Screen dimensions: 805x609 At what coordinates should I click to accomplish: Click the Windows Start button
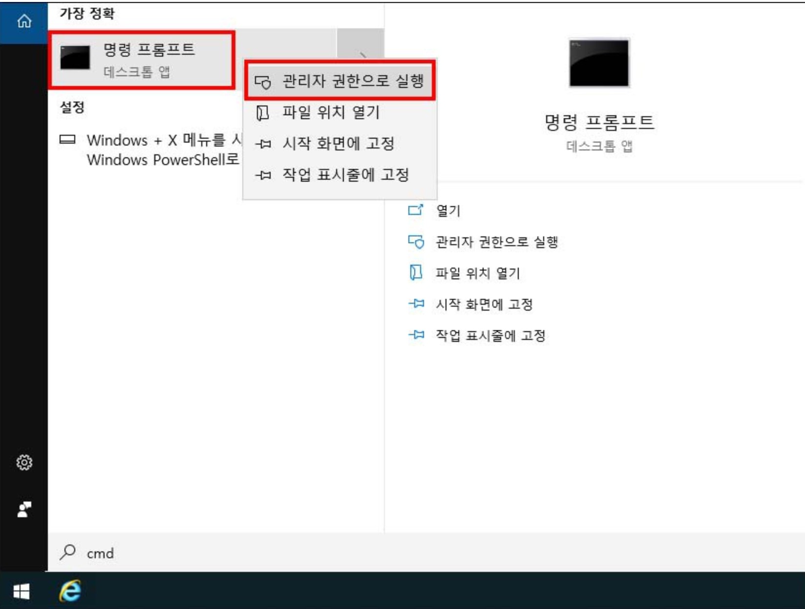point(21,591)
